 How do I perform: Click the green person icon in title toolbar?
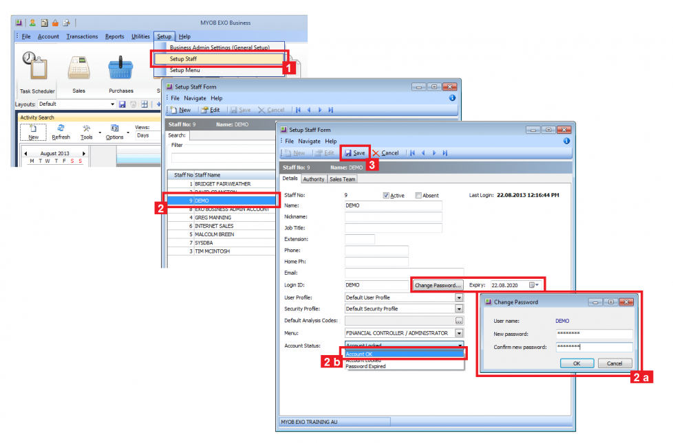click(x=32, y=23)
